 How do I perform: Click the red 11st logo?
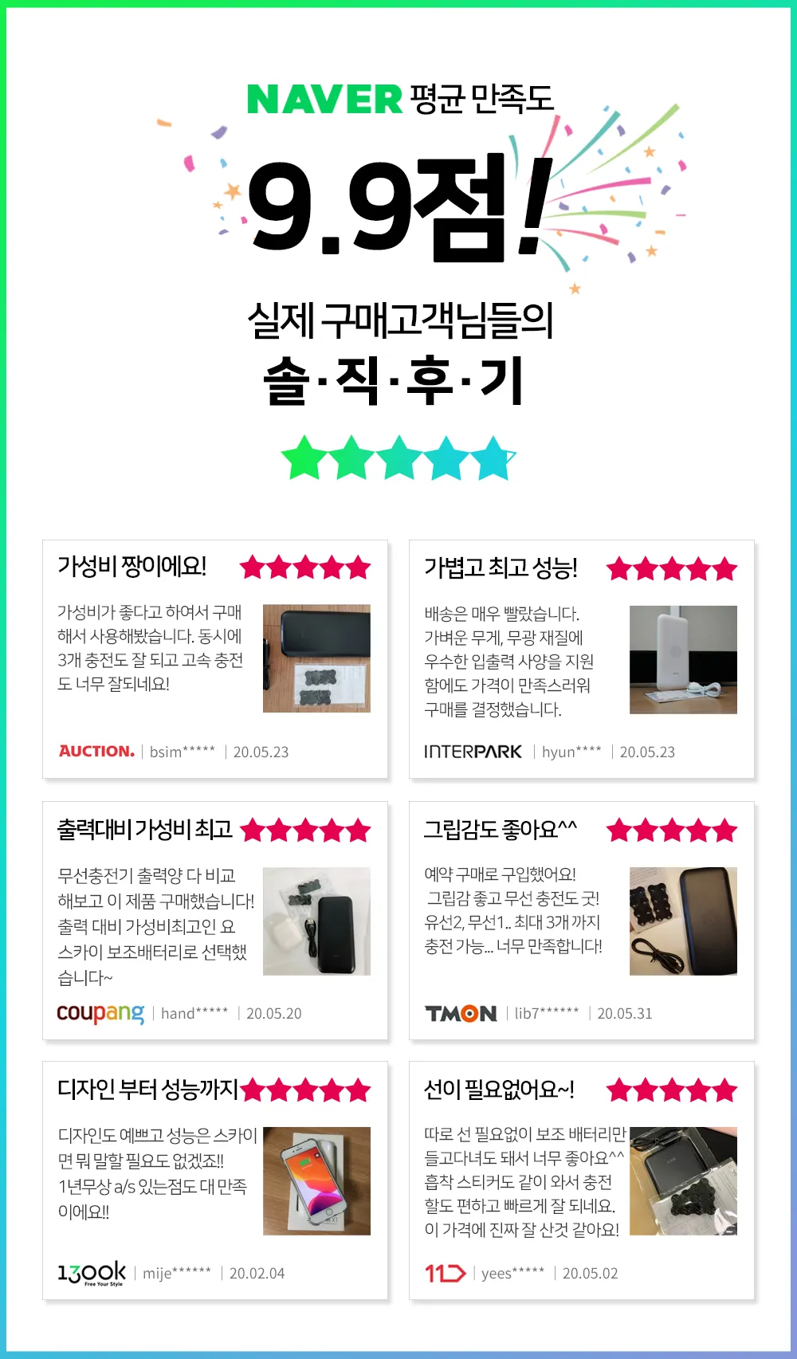(445, 1273)
